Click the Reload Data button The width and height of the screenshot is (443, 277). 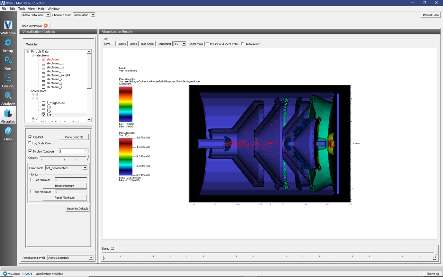click(431, 15)
